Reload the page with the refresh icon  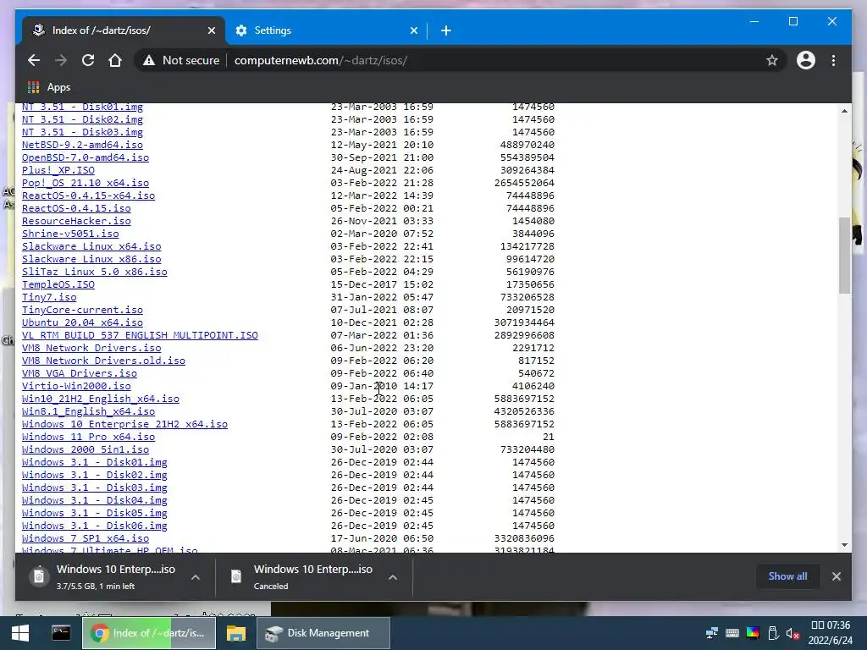tap(88, 60)
